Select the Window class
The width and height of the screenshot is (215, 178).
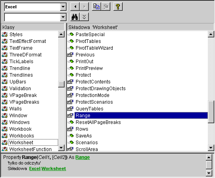point(18,116)
